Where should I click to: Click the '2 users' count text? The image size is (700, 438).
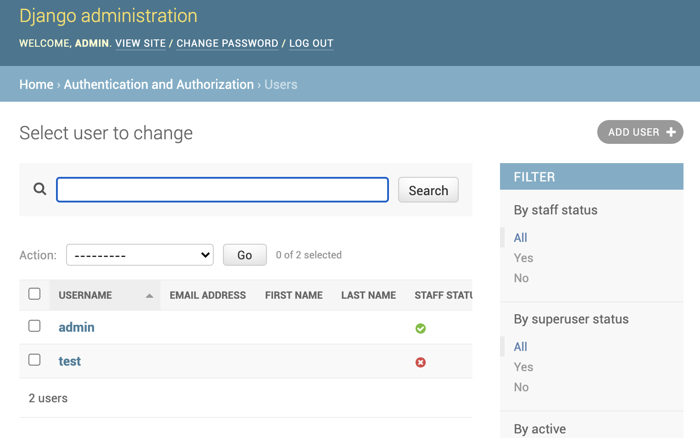pyautogui.click(x=48, y=398)
